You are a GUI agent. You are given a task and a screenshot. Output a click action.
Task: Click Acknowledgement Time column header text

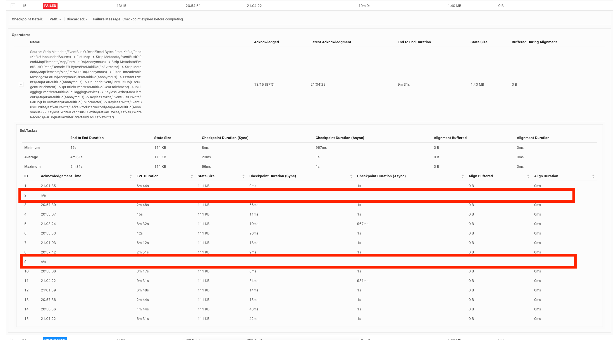tap(61, 176)
